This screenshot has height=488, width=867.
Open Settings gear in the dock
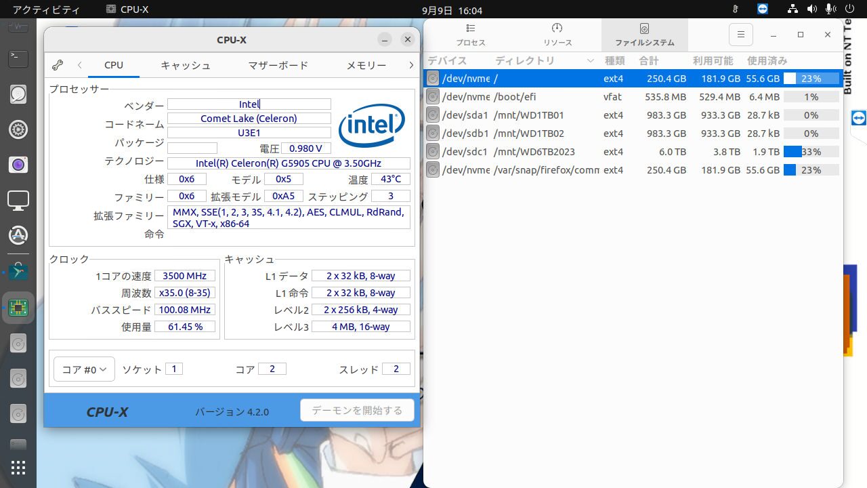pyautogui.click(x=18, y=129)
